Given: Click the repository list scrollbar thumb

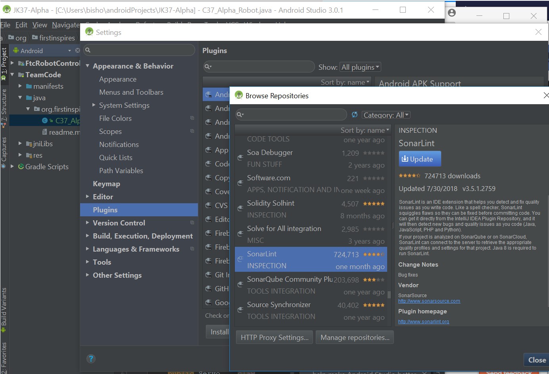Looking at the screenshot, I should [389, 295].
